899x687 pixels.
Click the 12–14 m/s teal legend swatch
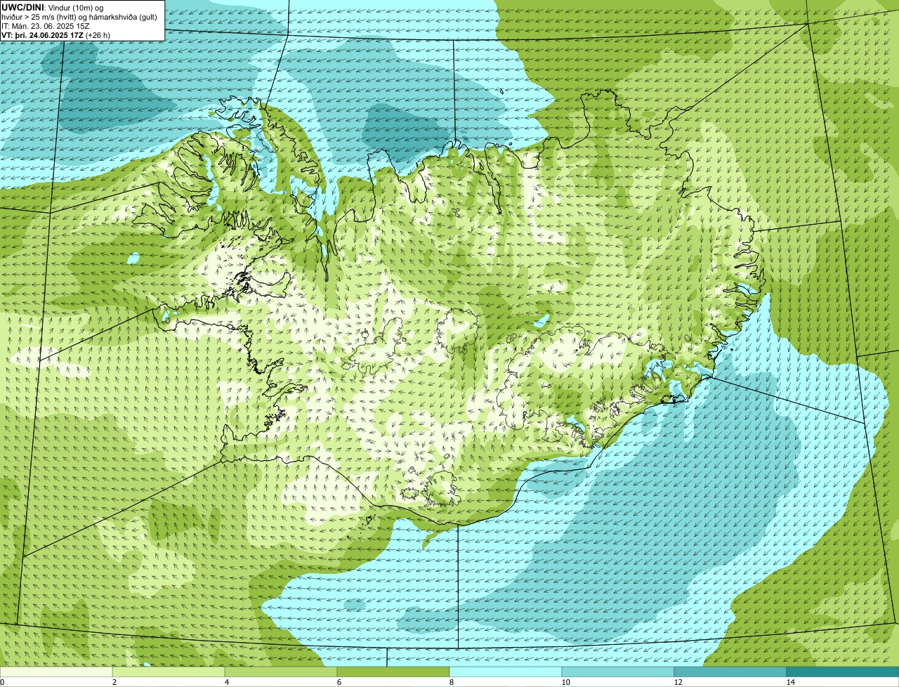point(730,672)
